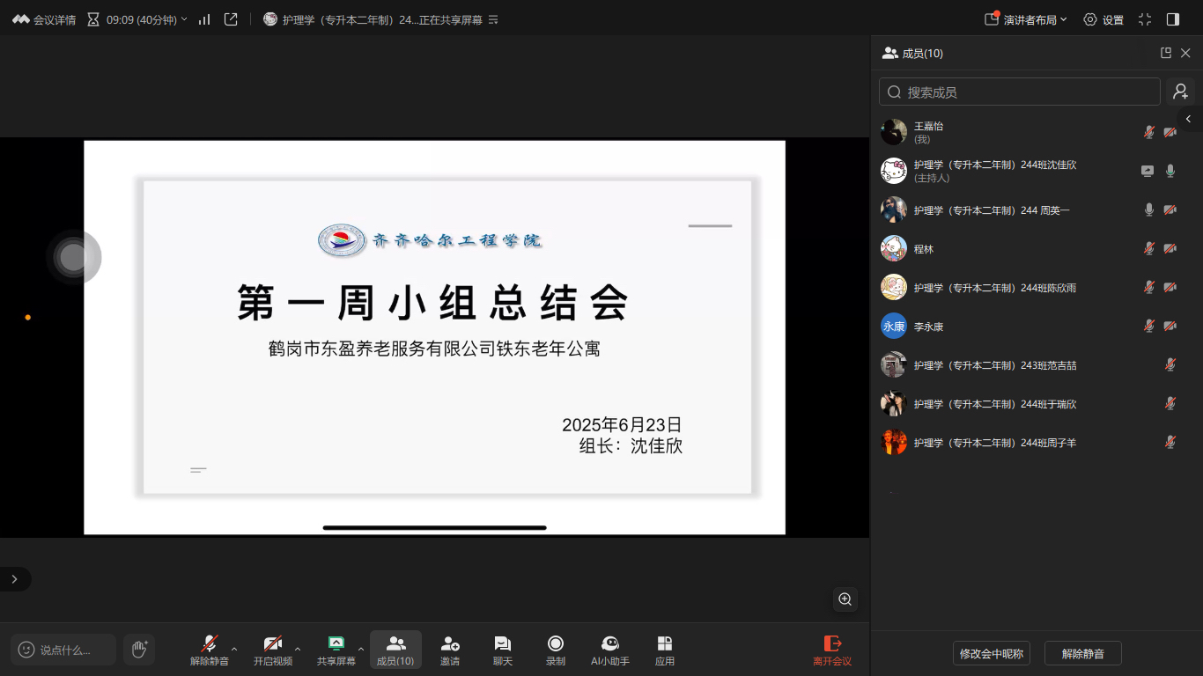Image resolution: width=1203 pixels, height=676 pixels.
Task: Turn on camera with 开启视频
Action: [x=273, y=644]
